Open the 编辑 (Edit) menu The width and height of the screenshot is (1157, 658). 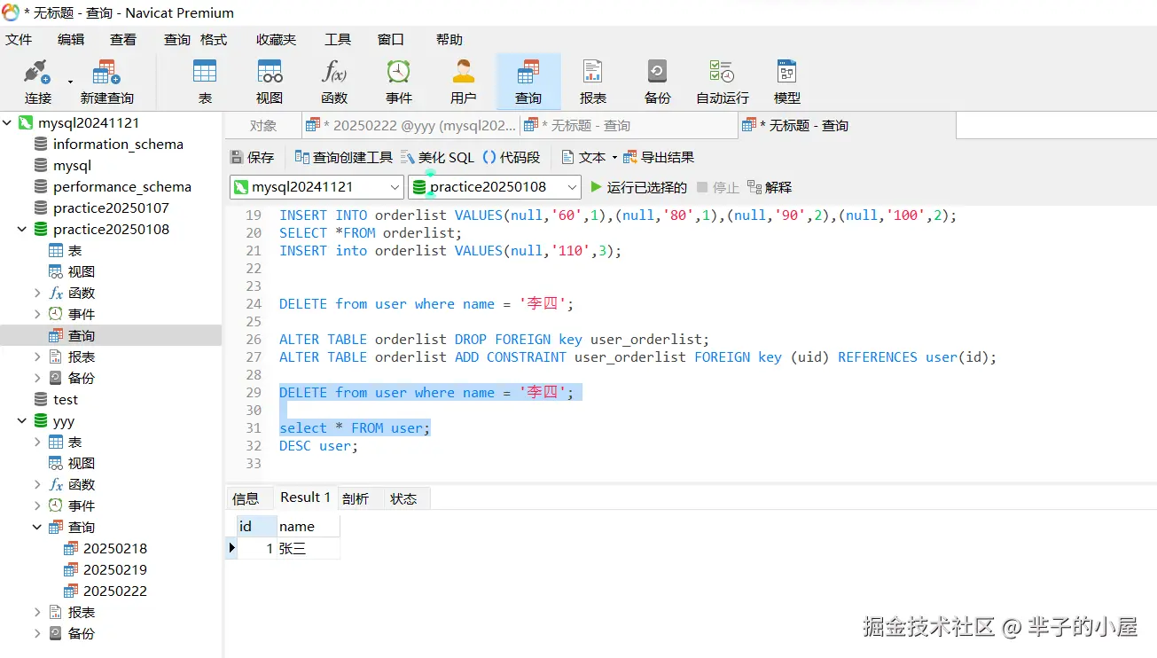pyautogui.click(x=71, y=39)
